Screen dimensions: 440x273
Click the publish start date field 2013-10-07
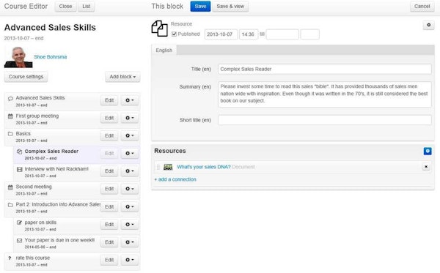point(221,34)
